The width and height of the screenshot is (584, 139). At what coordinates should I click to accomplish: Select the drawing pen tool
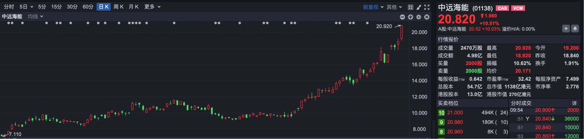click(419, 7)
